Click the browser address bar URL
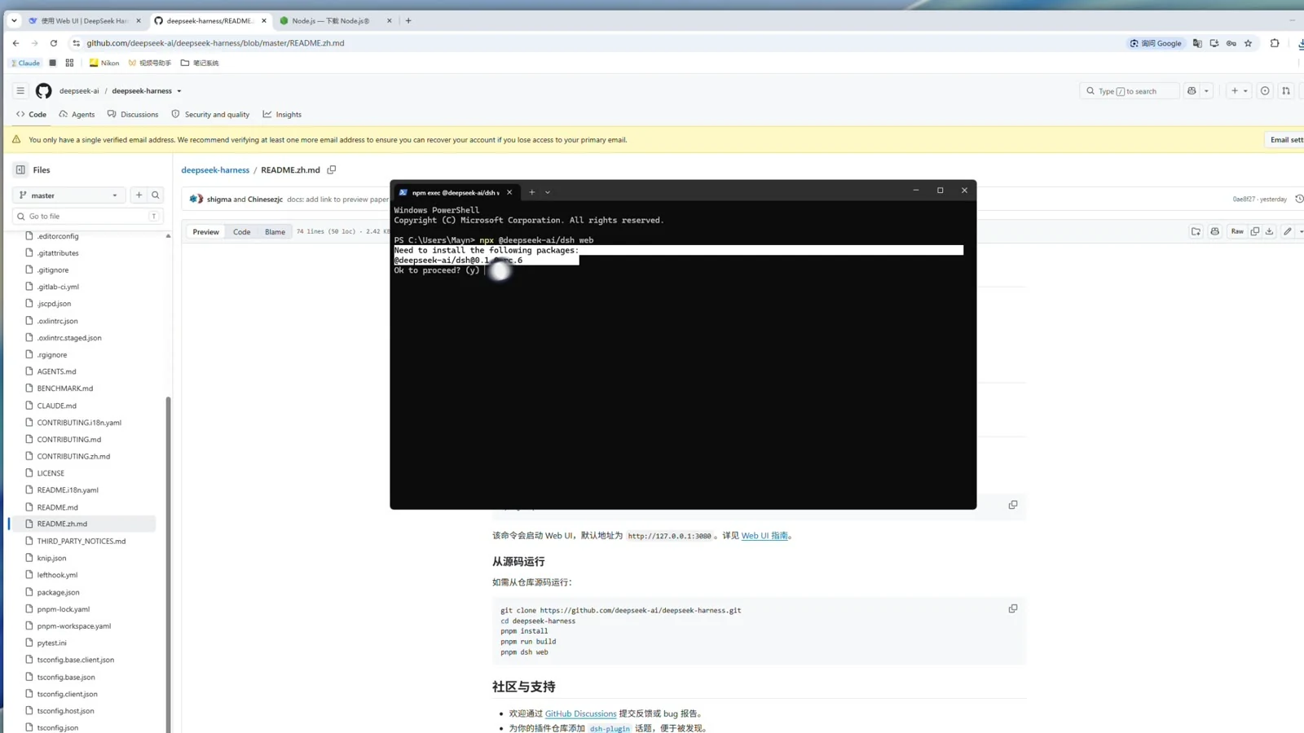Viewport: 1304px width, 733px height. [x=215, y=43]
